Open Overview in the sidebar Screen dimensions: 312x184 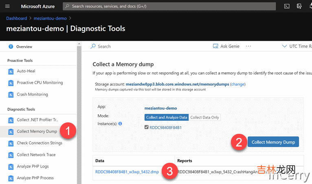tap(24, 47)
